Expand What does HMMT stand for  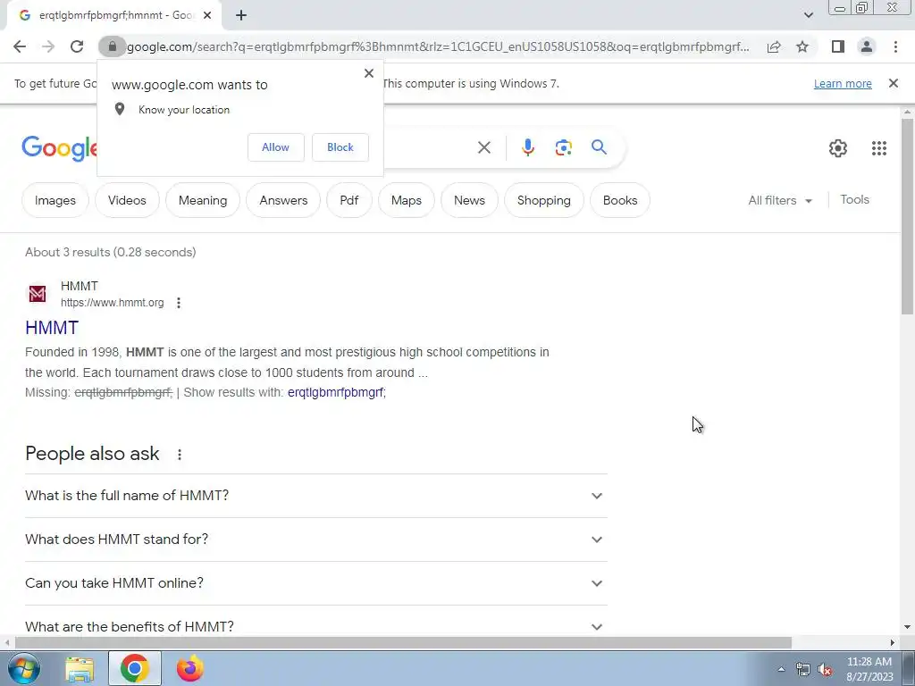(315, 539)
